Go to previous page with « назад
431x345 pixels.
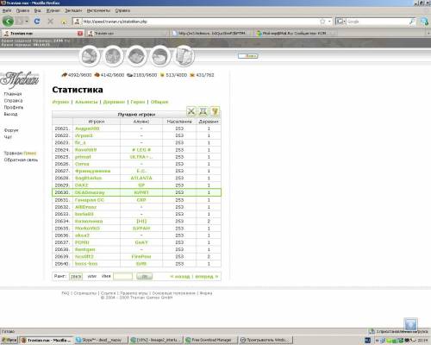(180, 277)
